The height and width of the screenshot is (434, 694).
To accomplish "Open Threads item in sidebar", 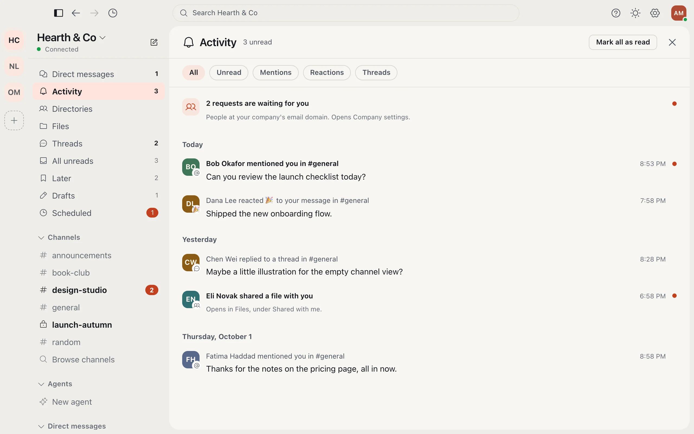I will pos(99,143).
